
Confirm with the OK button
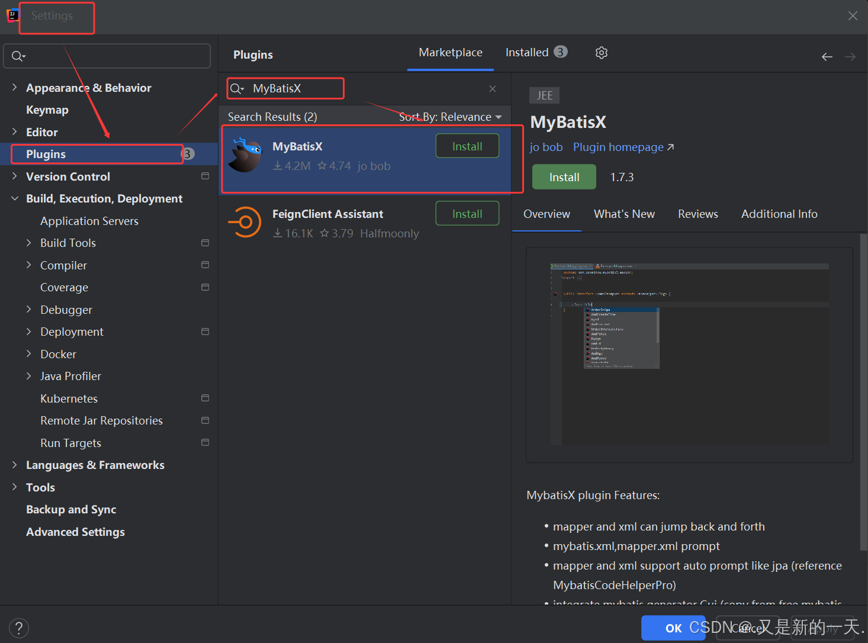click(673, 628)
